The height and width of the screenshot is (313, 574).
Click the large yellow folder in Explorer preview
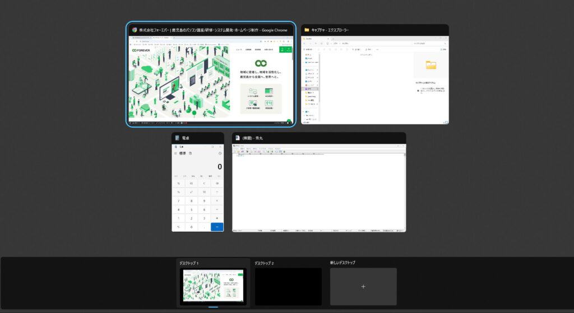click(x=430, y=66)
